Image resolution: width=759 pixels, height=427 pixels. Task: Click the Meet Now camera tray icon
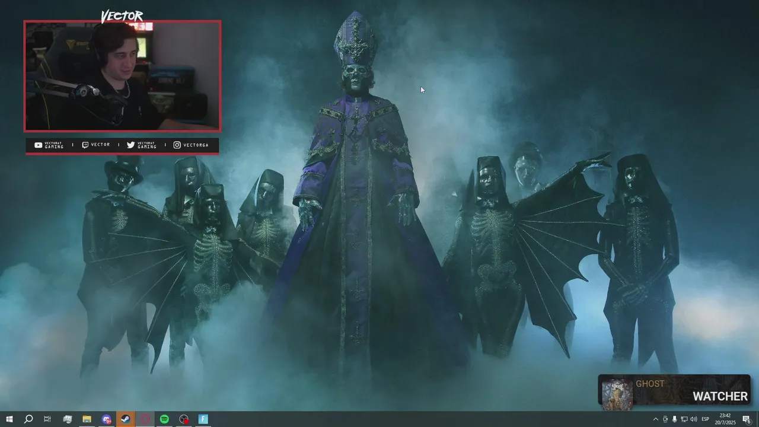665,419
